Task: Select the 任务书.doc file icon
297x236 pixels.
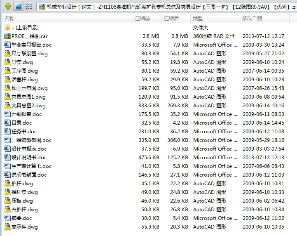Action: [x=7, y=132]
